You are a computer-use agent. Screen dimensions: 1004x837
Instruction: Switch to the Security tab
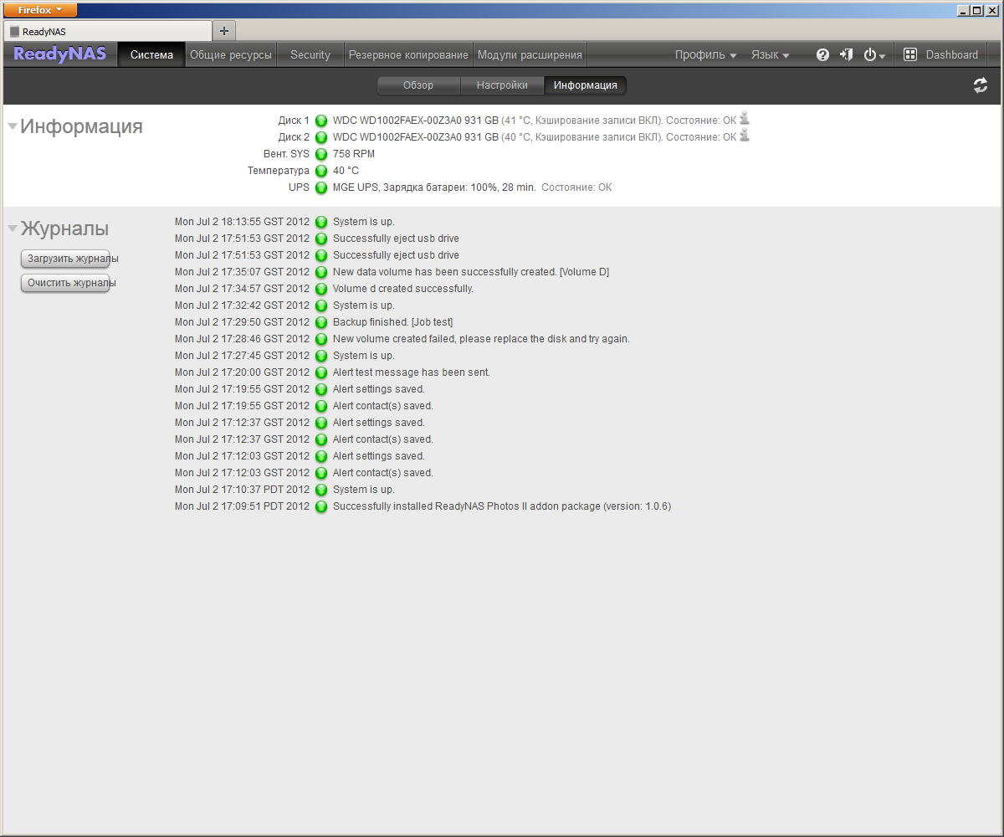(310, 54)
